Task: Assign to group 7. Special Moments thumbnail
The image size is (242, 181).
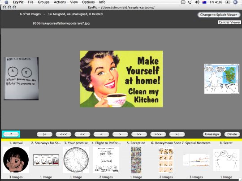Action: (x=196, y=160)
